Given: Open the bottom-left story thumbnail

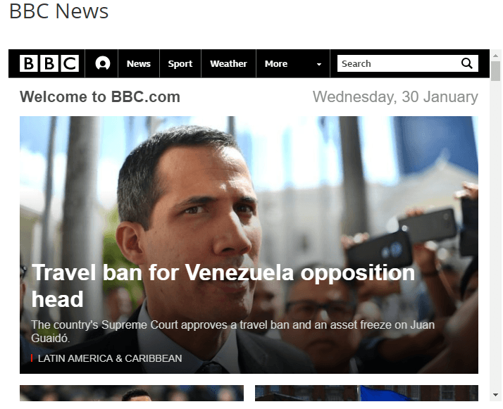Looking at the screenshot, I should coord(132,393).
